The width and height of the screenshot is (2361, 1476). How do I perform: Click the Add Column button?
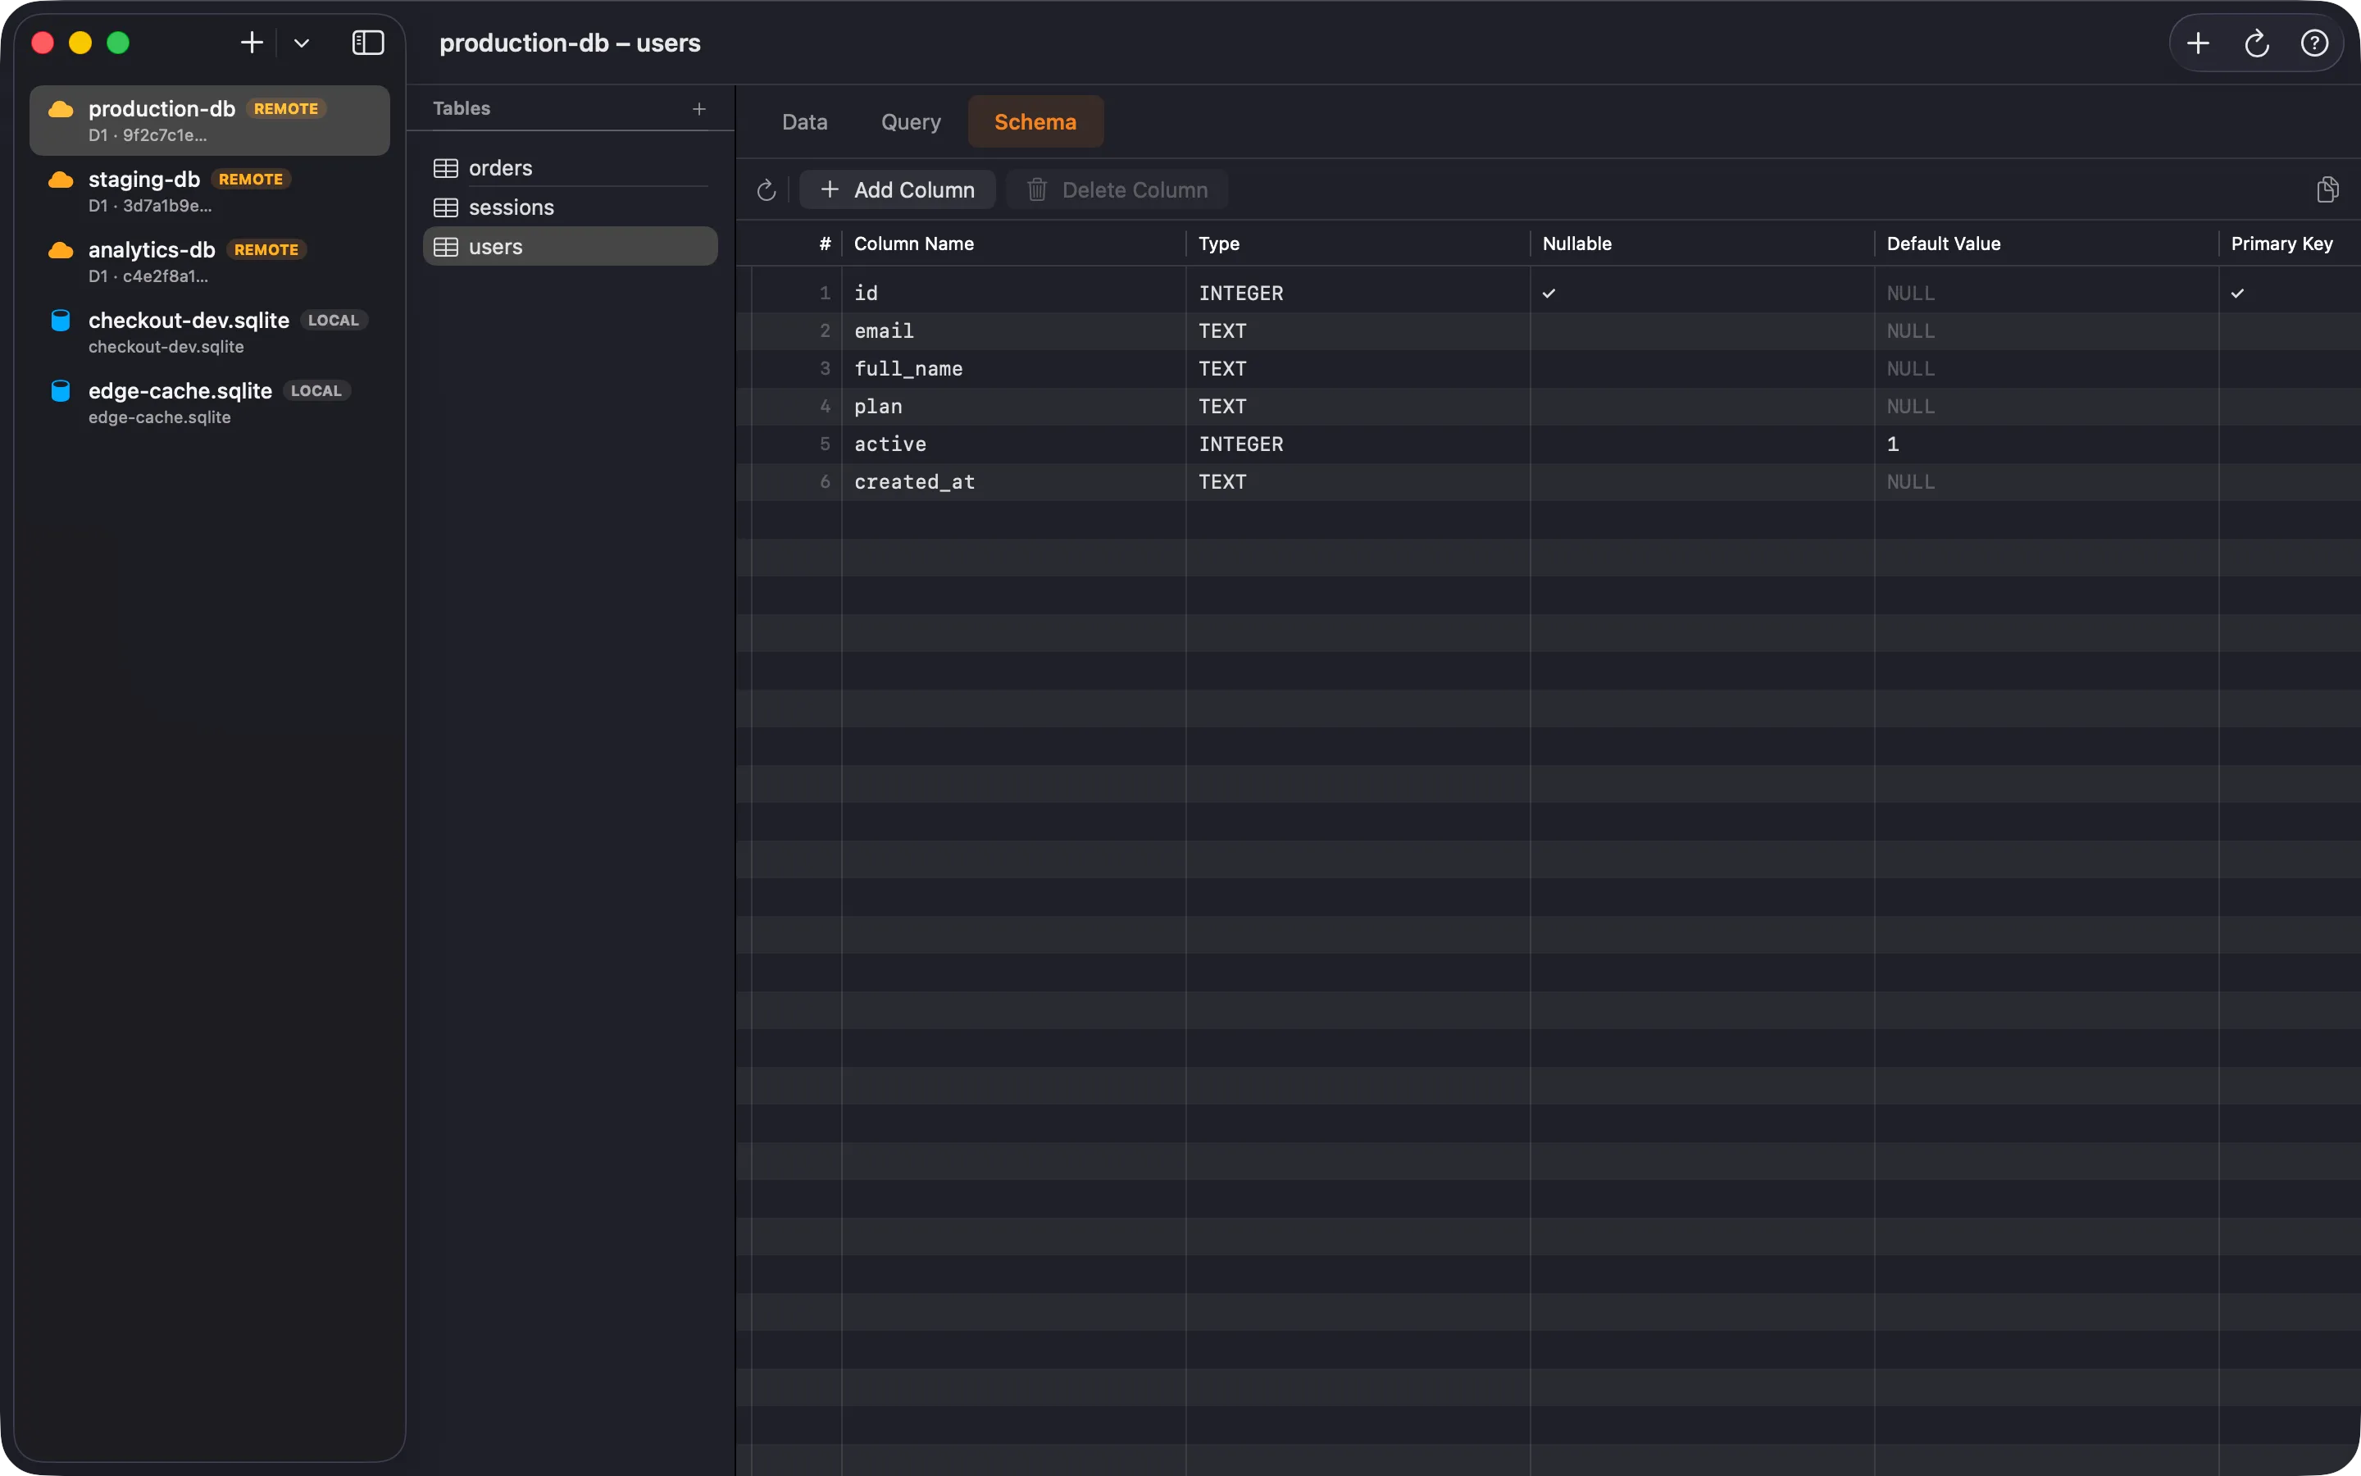898,189
